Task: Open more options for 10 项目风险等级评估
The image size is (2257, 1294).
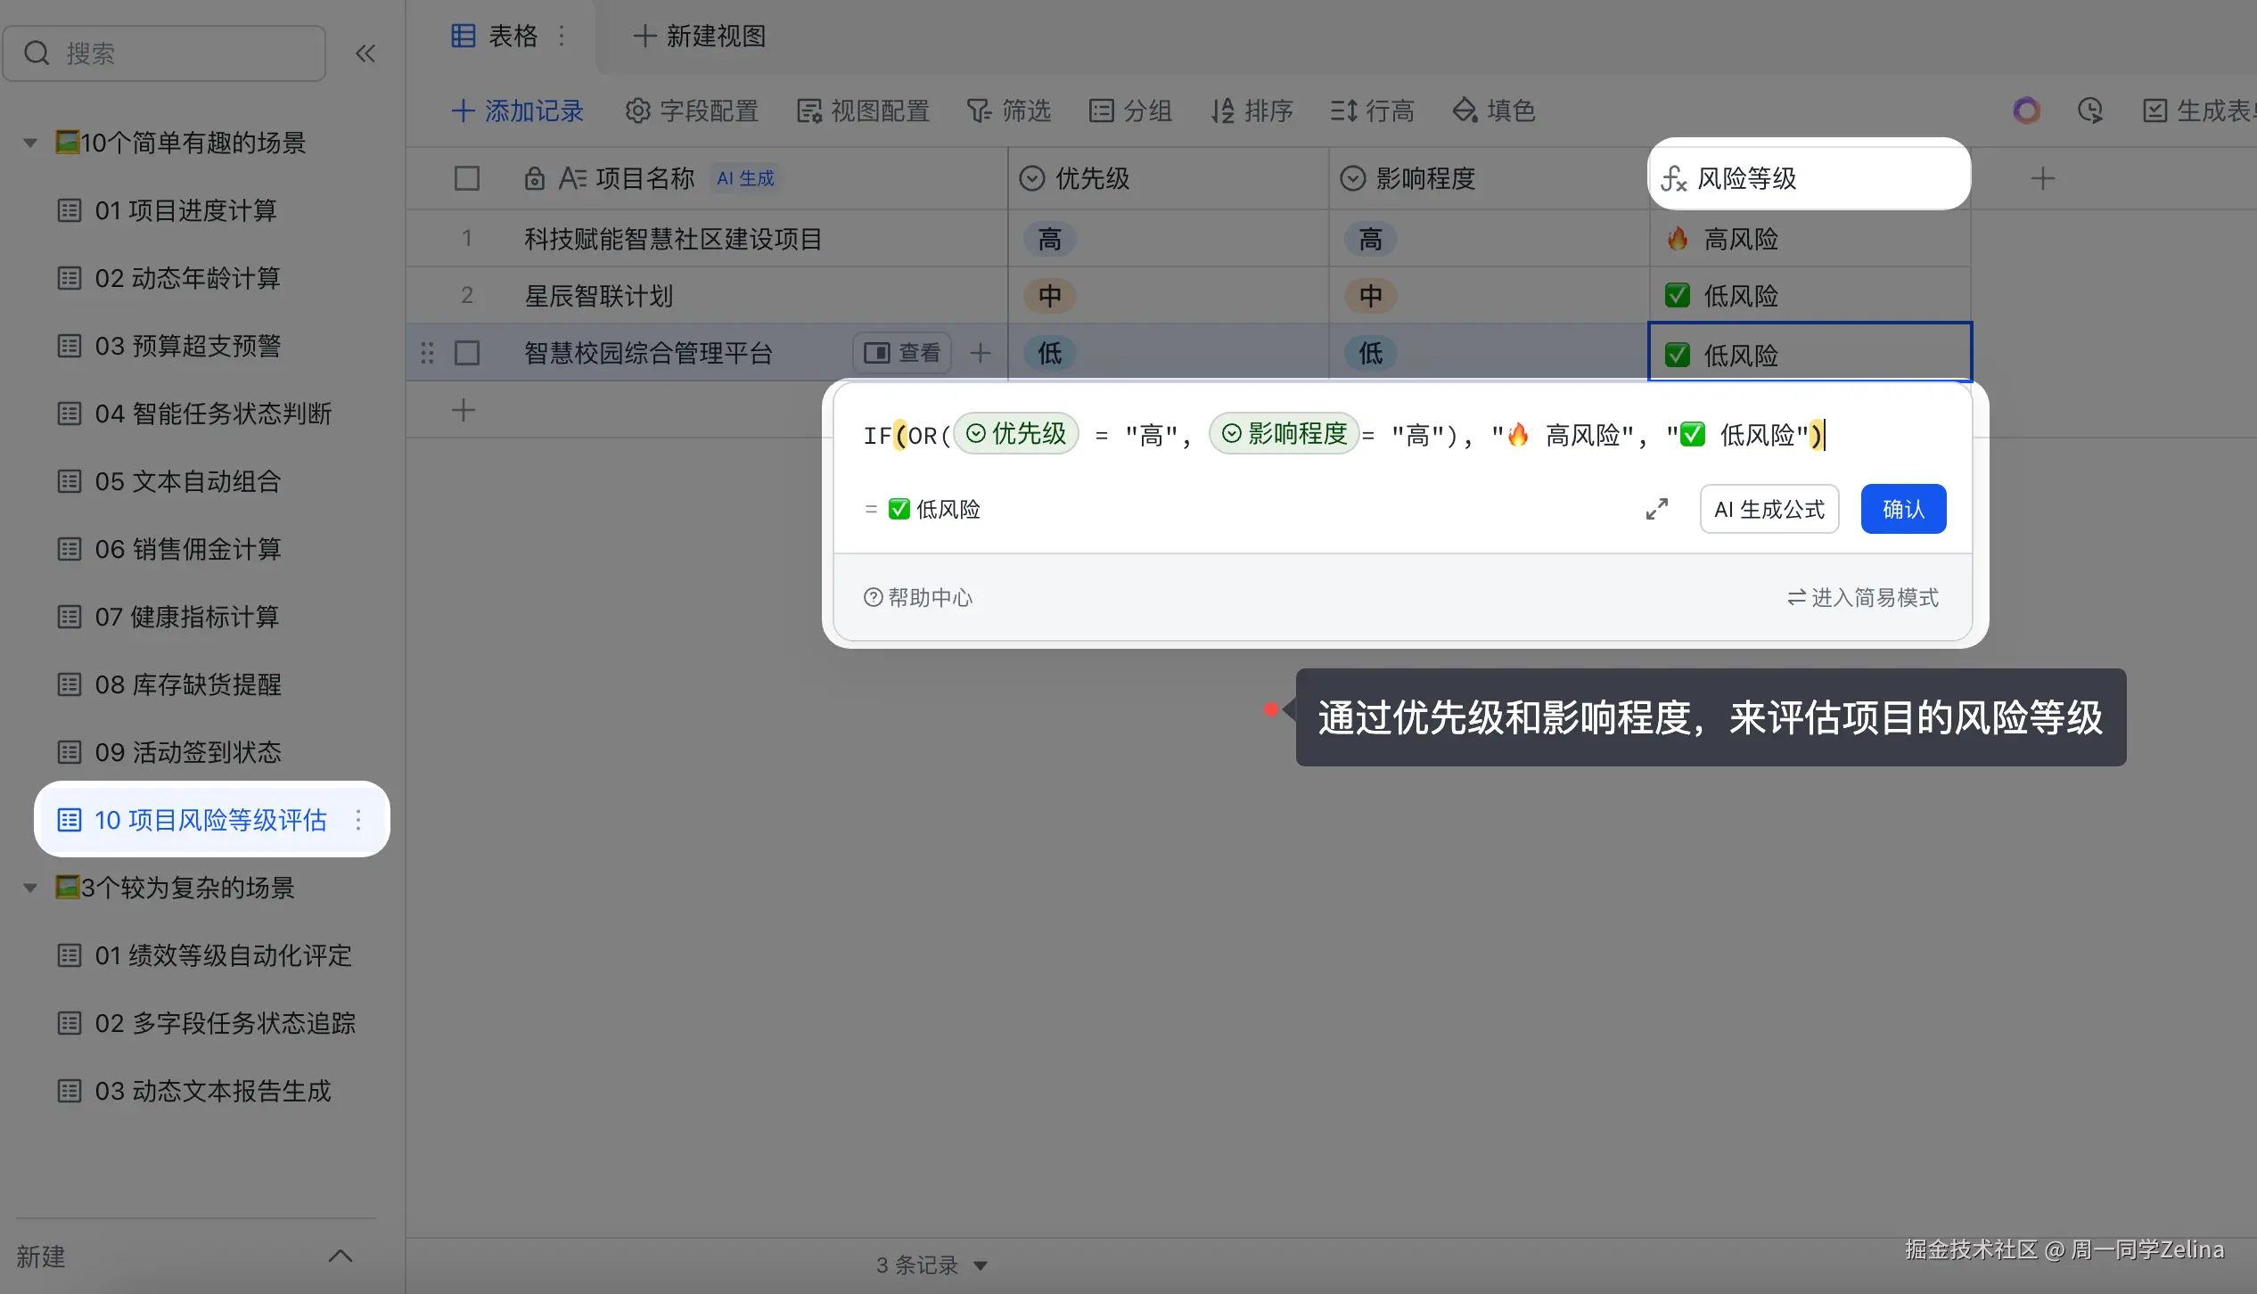Action: pyautogui.click(x=358, y=820)
